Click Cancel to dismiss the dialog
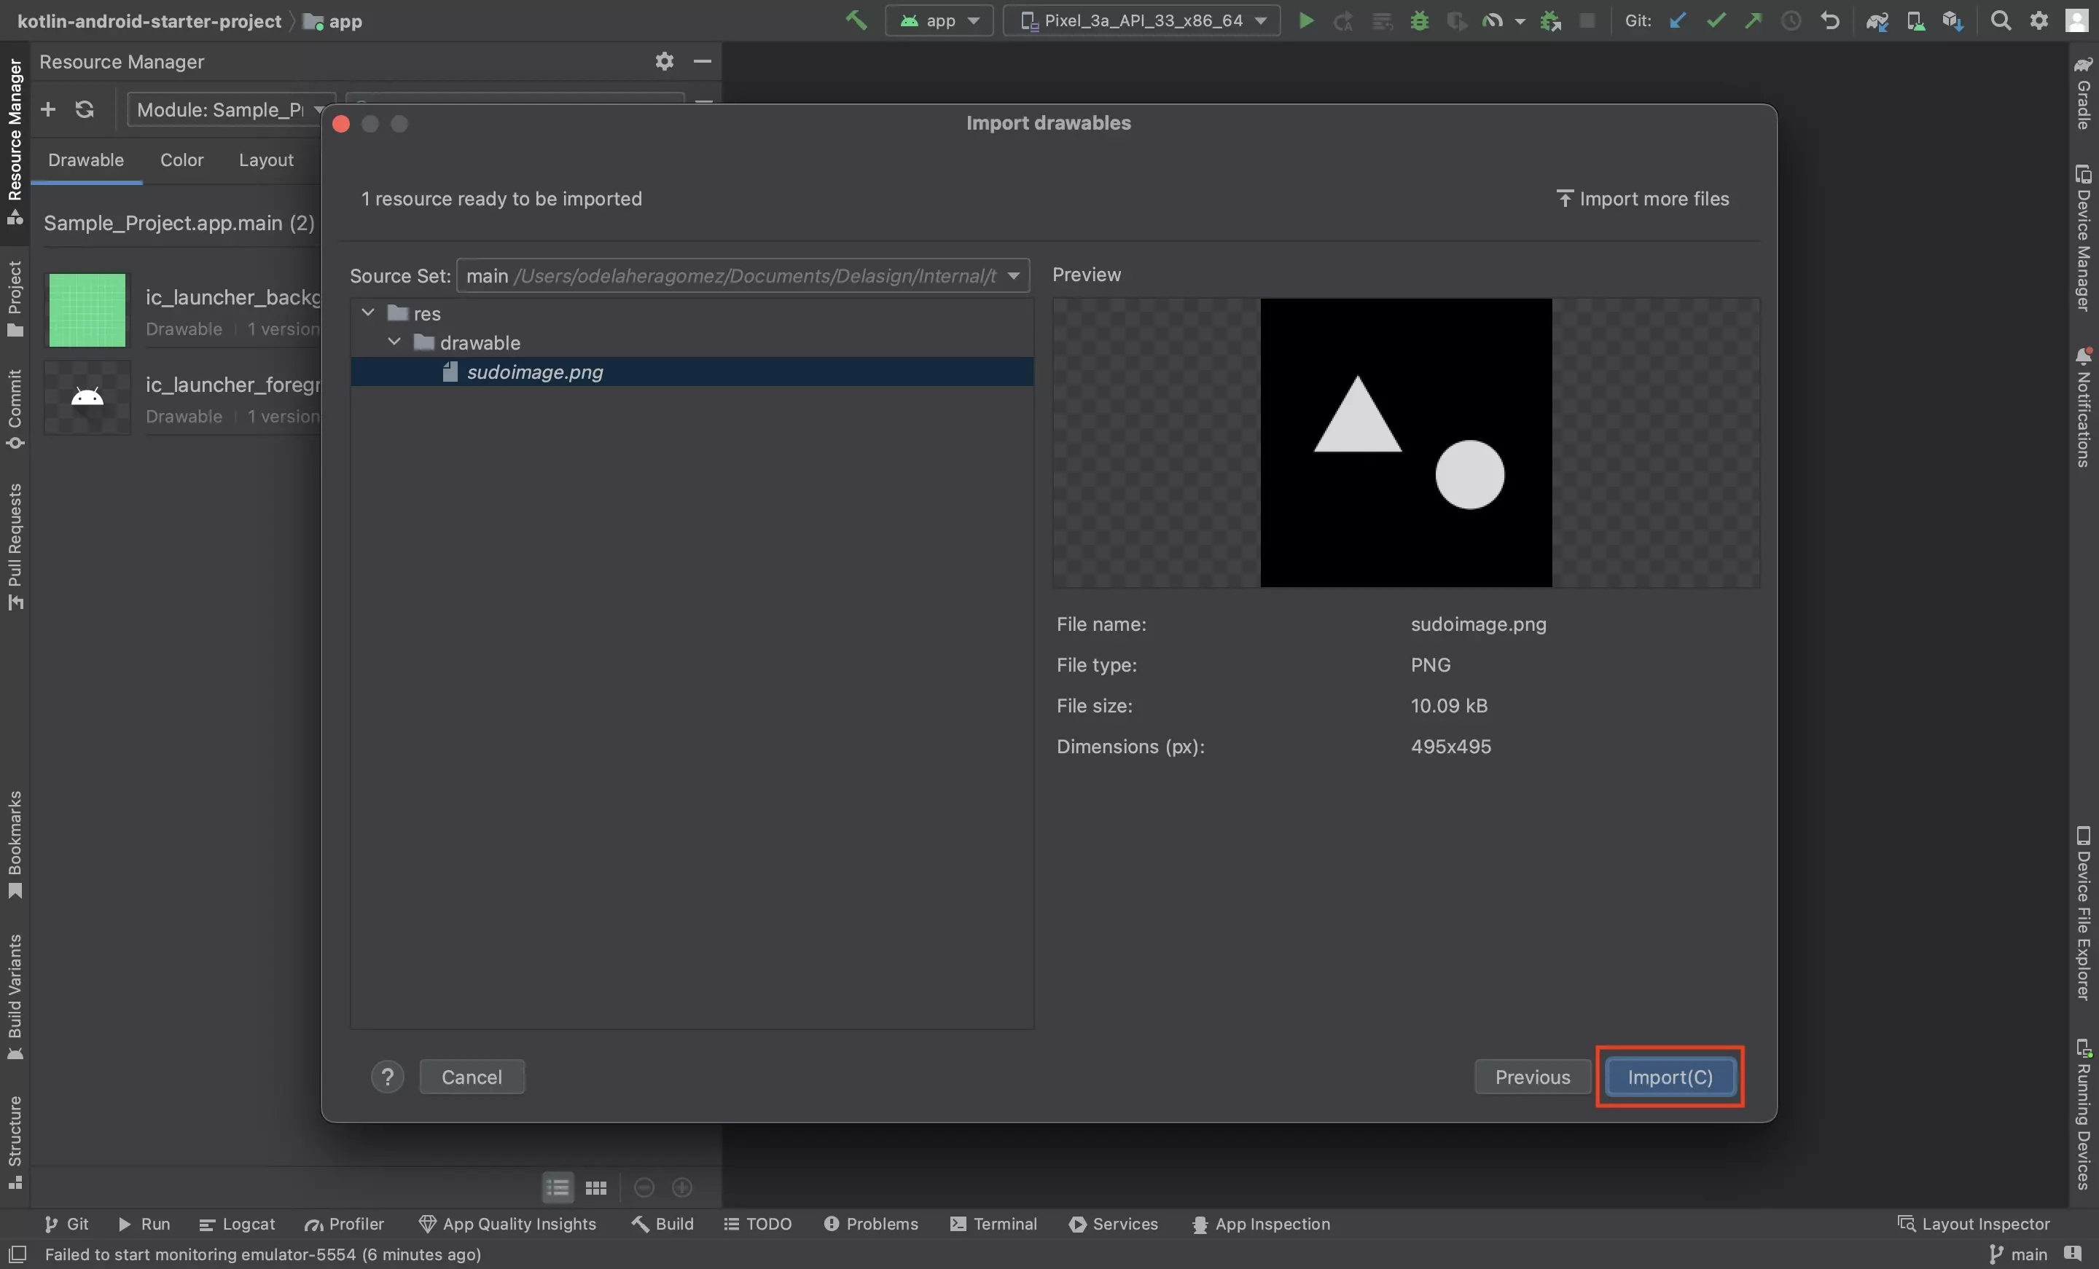 coord(471,1074)
